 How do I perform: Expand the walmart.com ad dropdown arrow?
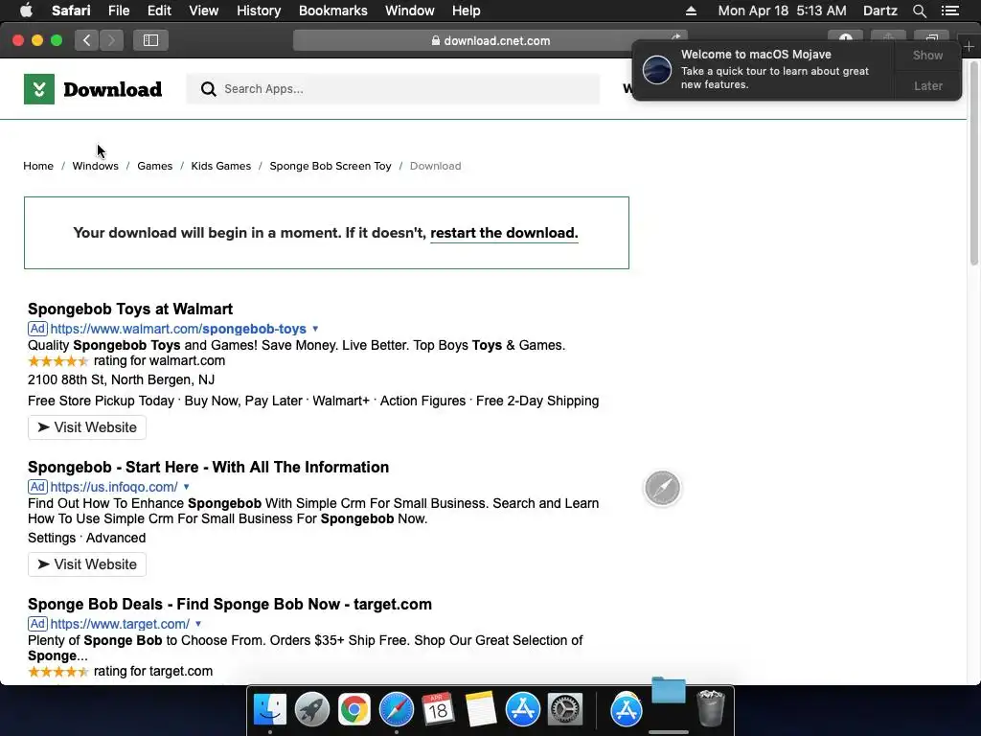click(x=315, y=329)
